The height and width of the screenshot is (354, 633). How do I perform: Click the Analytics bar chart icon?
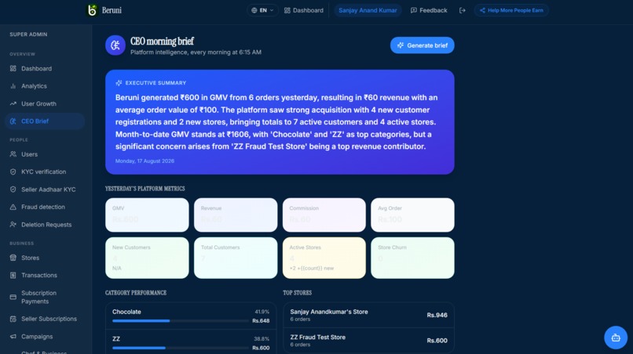13,86
